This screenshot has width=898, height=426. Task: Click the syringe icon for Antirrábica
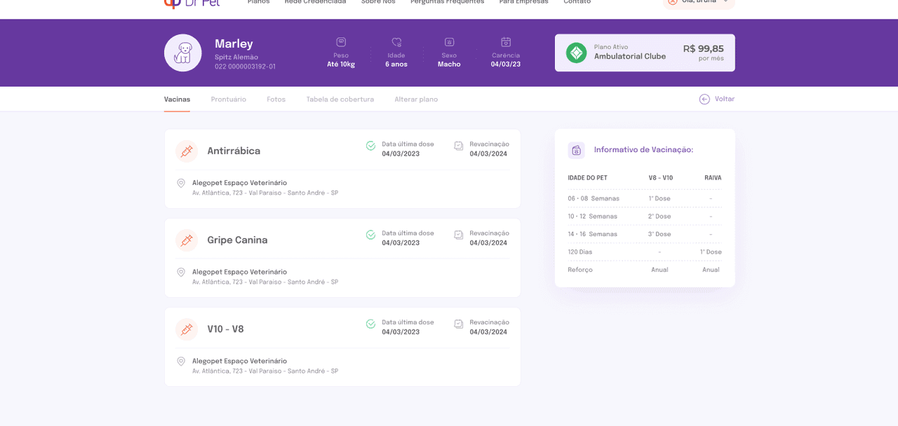[x=187, y=151]
